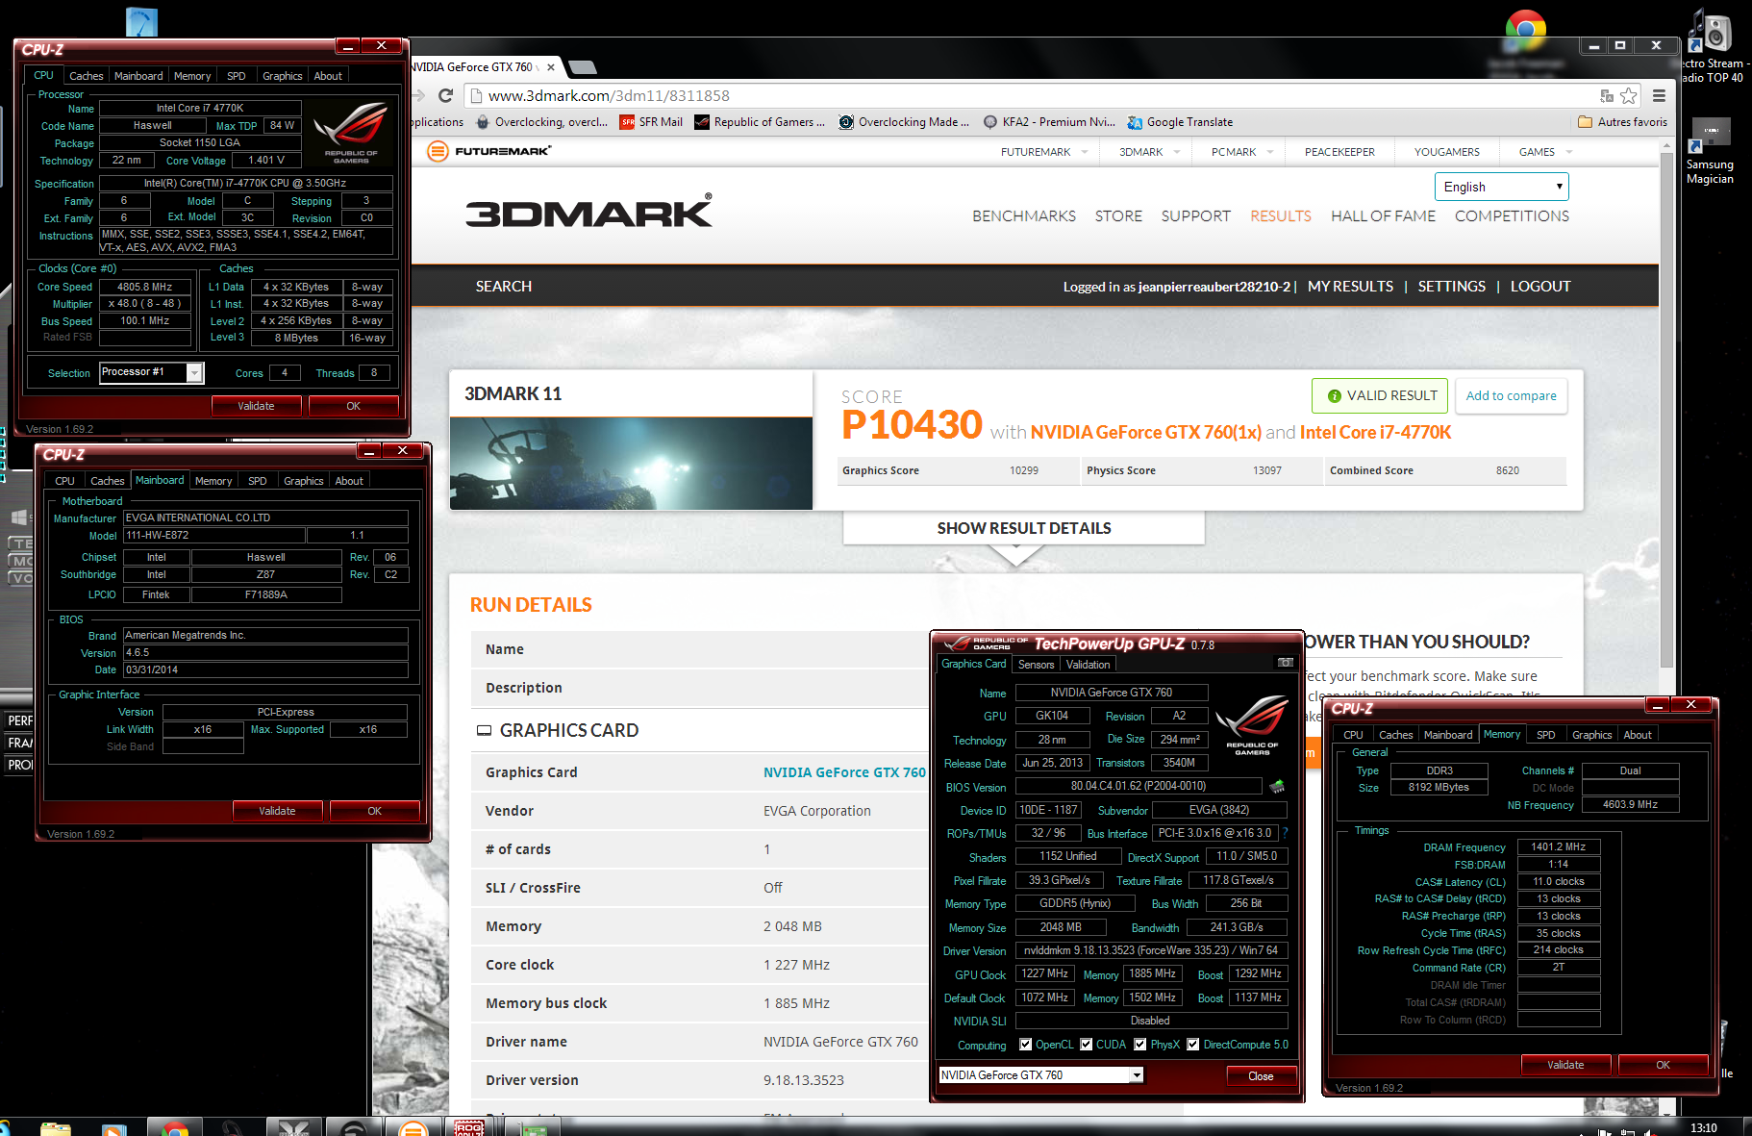Expand SHOW RESULT DETAILS section
1752x1136 pixels.
(x=1024, y=528)
